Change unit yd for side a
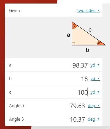This screenshot has width=110, height=129. point(95,65)
